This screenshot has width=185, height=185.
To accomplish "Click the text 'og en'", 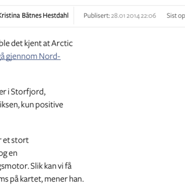I will coord(8,153).
